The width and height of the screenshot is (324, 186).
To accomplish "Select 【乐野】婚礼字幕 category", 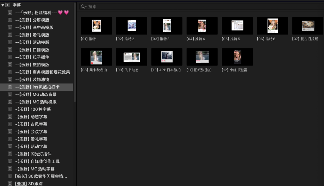I will coord(36,139).
